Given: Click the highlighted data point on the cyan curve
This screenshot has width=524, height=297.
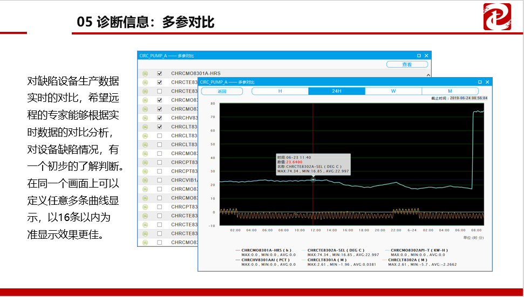Looking at the screenshot, I should click(313, 179).
